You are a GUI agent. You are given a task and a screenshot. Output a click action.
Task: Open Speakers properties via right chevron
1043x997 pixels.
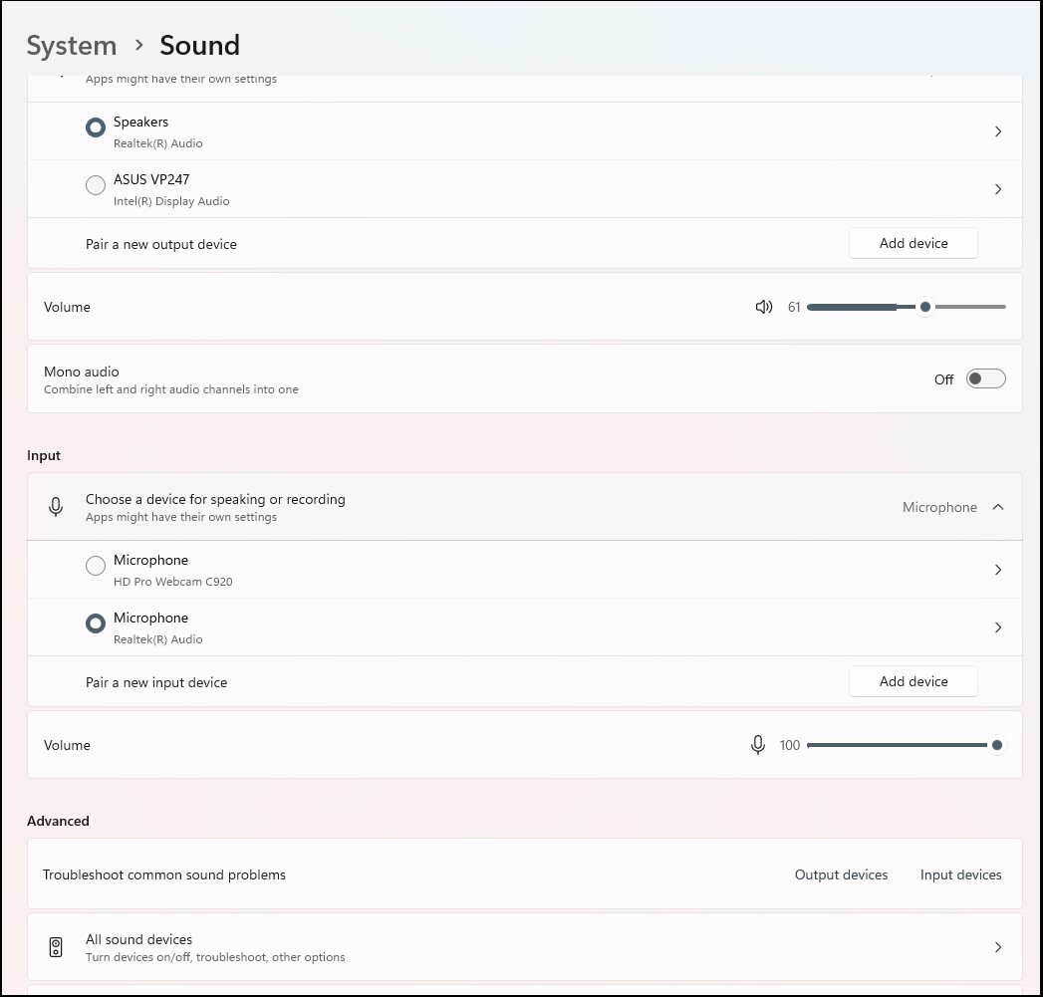click(998, 131)
